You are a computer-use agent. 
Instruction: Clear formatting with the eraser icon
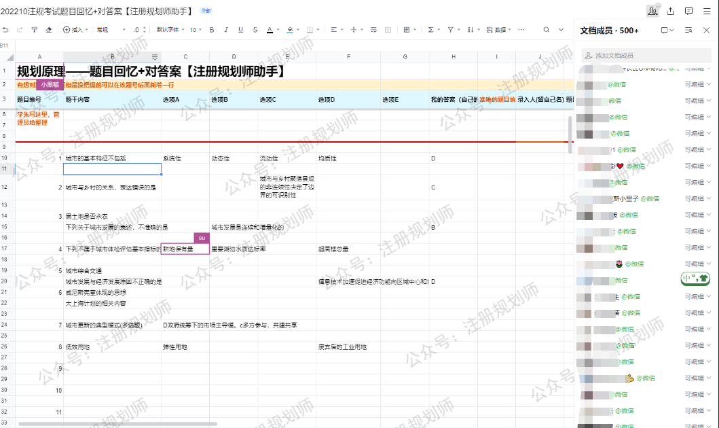(x=49, y=30)
